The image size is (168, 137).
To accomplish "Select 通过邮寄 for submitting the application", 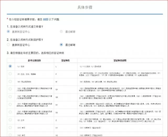I will (x=61, y=31).
